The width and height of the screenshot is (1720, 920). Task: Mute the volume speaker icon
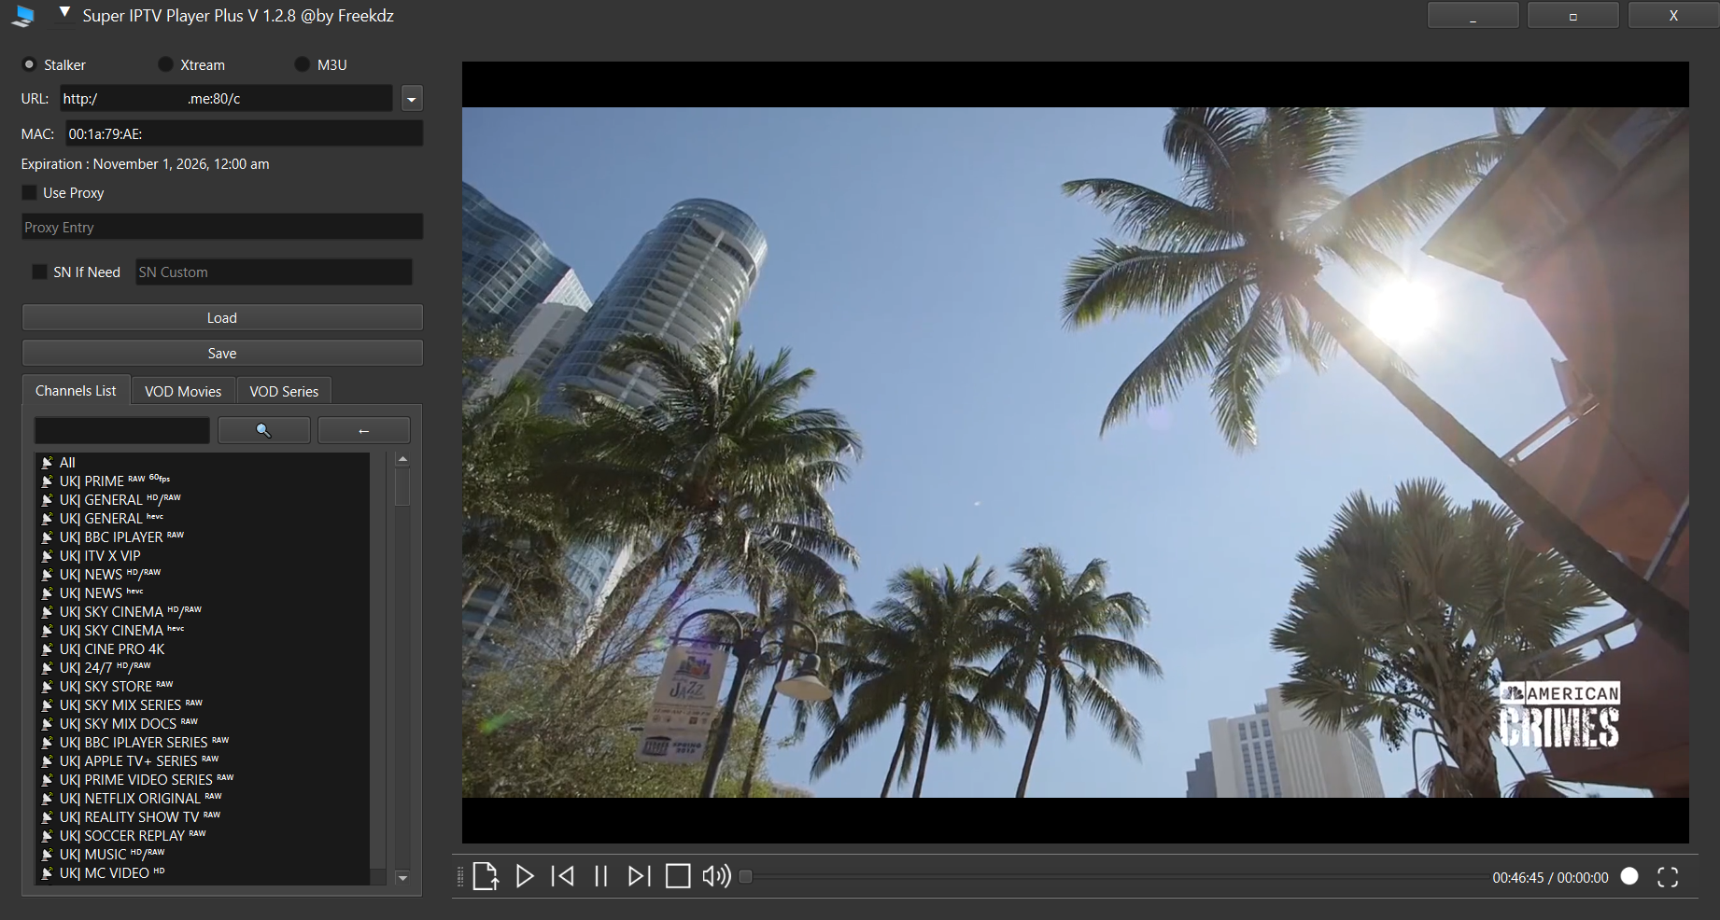tap(716, 876)
